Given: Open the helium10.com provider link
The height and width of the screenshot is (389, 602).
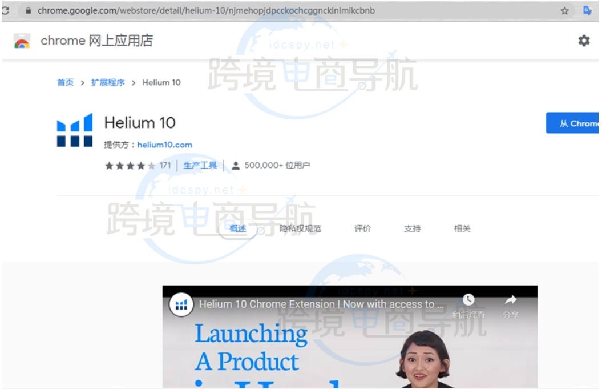Looking at the screenshot, I should 165,145.
